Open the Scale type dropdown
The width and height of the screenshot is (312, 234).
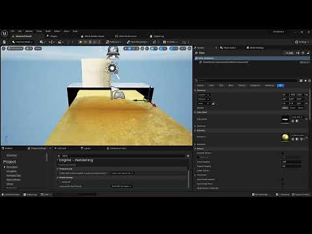(204, 103)
